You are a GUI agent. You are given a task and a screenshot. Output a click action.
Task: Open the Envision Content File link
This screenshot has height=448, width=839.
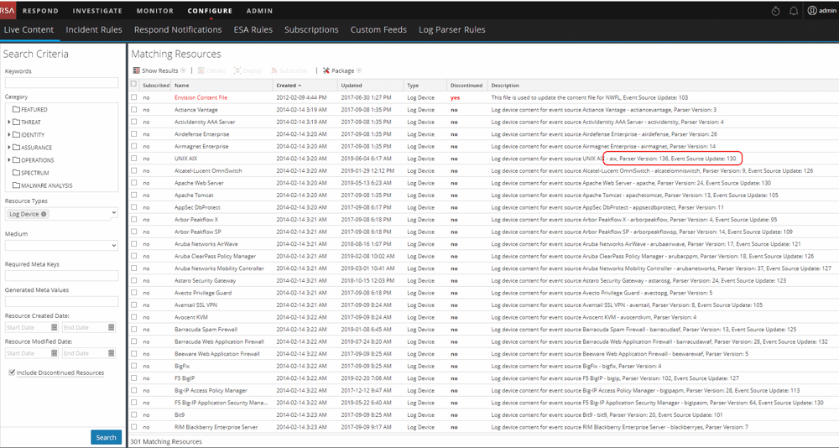click(x=201, y=97)
